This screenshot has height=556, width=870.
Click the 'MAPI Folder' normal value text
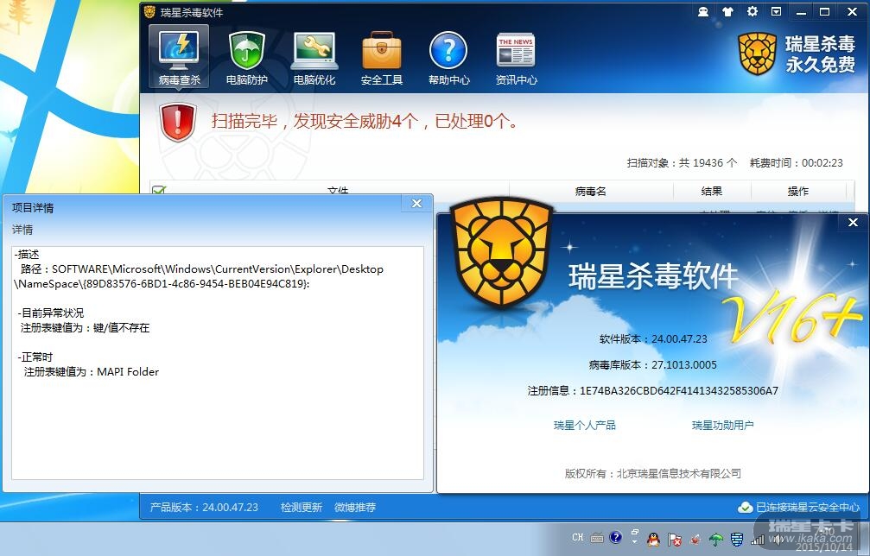128,371
